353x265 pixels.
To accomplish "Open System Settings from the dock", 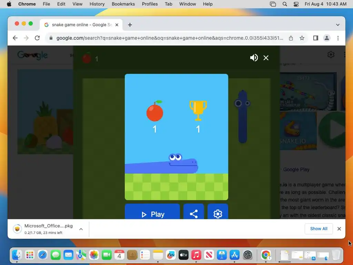I will pyautogui.click(x=248, y=255).
